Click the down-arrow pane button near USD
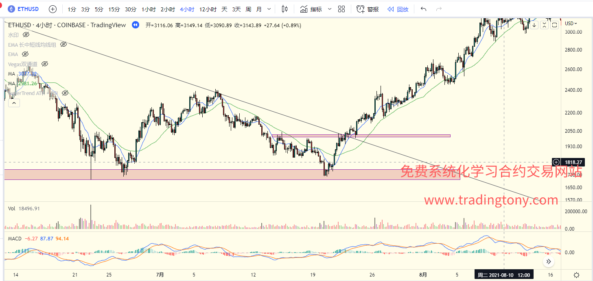 click(x=534, y=25)
